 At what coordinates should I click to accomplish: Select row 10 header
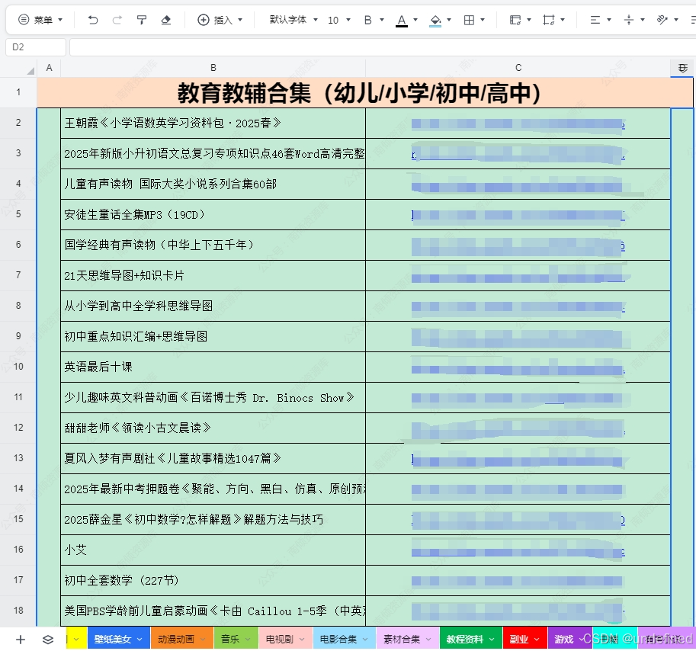[18, 367]
